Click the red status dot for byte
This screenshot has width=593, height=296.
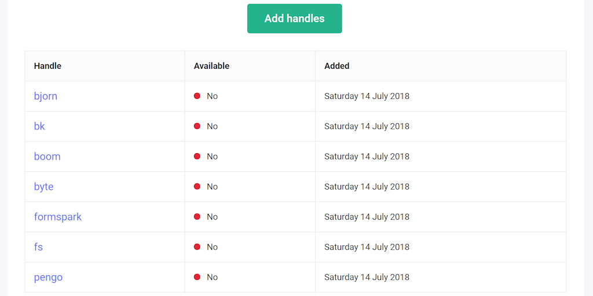[197, 186]
